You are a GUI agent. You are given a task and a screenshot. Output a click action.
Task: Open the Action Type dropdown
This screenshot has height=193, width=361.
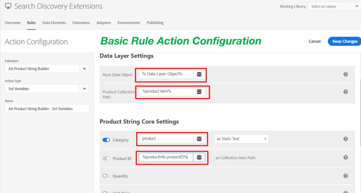pyautogui.click(x=84, y=88)
